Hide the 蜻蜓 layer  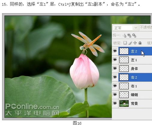click(115, 94)
